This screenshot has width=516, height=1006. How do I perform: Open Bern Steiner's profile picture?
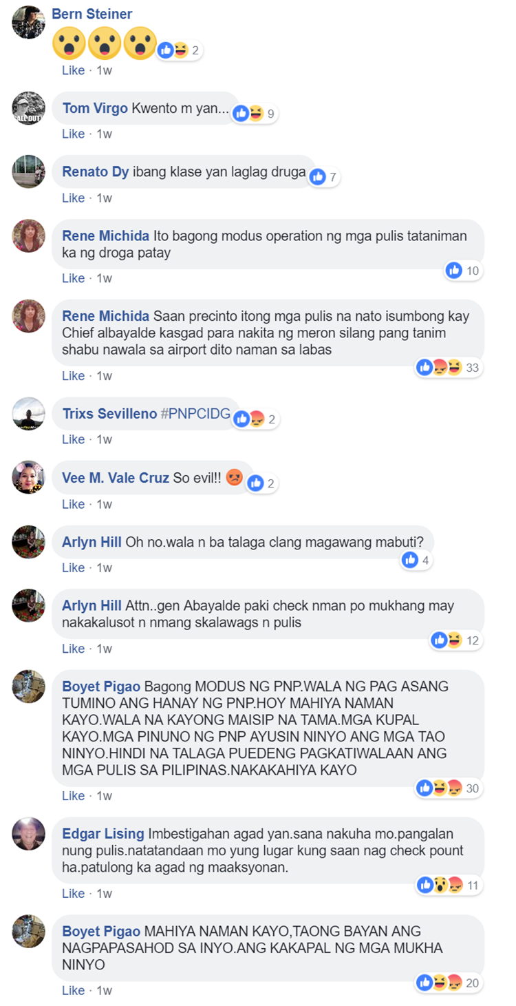click(x=28, y=22)
